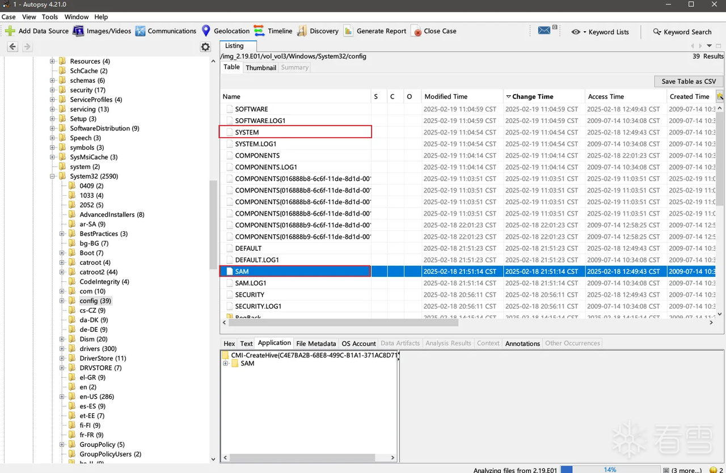Click the small icon beside 3 more
The width and height of the screenshot is (726, 473).
[666, 470]
